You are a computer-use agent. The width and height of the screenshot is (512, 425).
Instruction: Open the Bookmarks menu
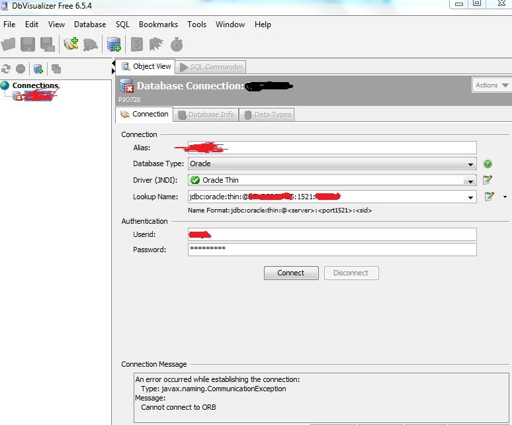coord(158,24)
